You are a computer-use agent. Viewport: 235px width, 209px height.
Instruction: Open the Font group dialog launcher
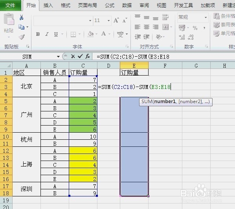click(127, 46)
